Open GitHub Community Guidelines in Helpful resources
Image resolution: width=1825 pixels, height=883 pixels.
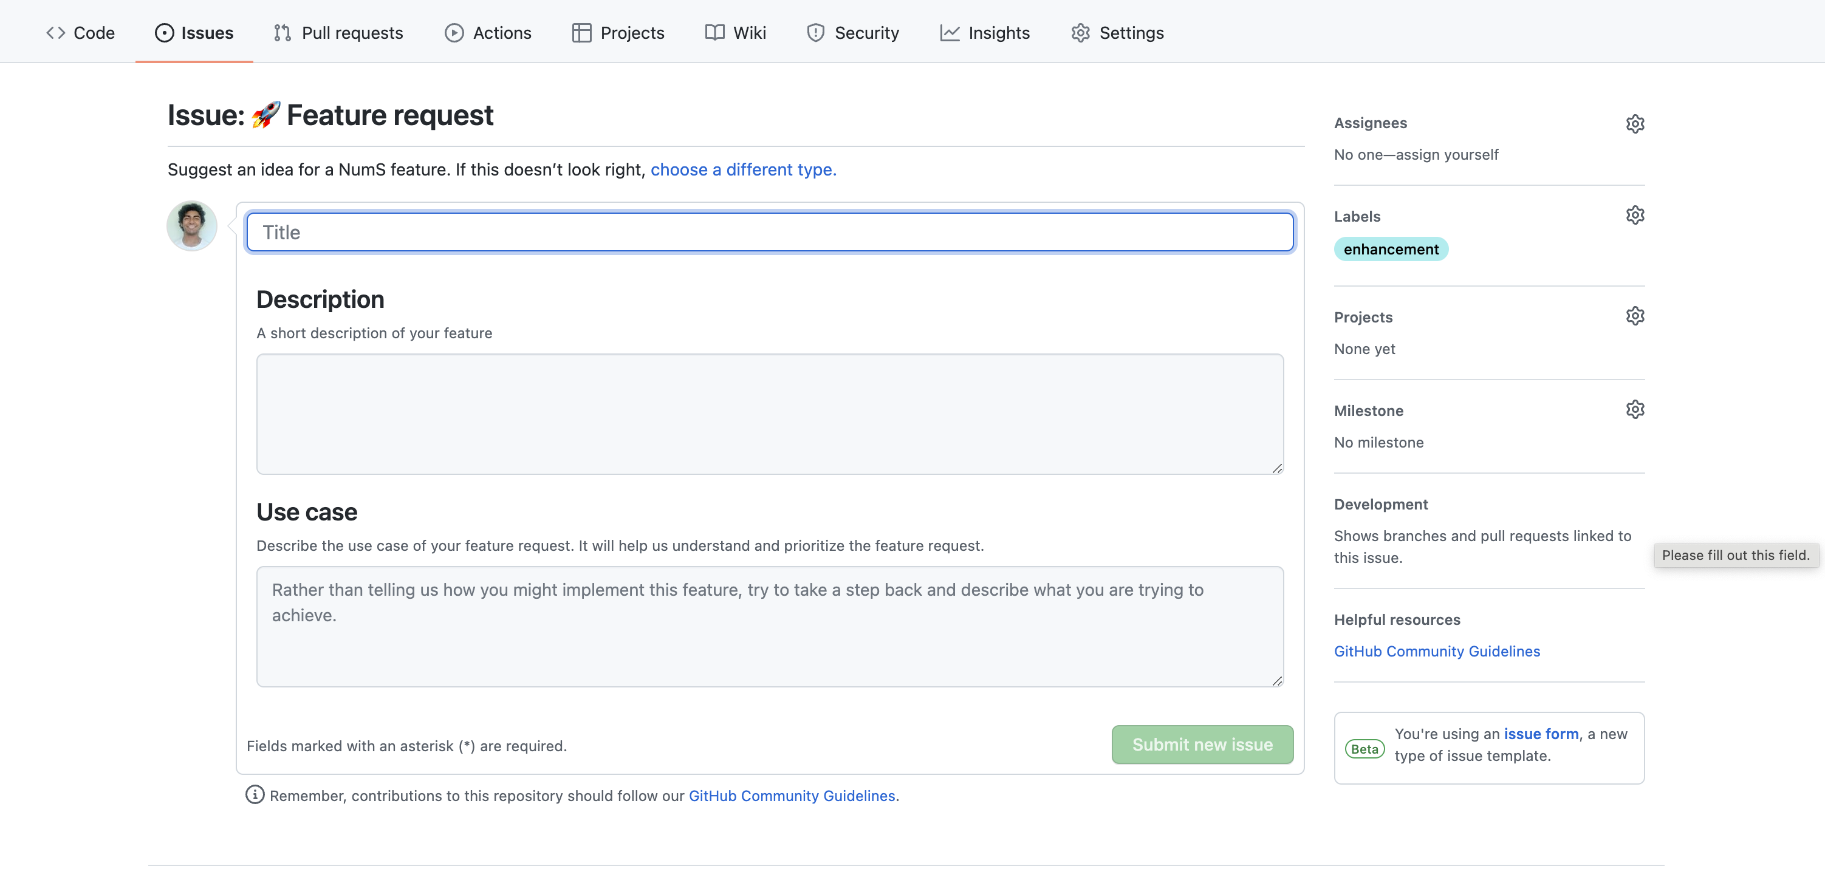click(1437, 652)
